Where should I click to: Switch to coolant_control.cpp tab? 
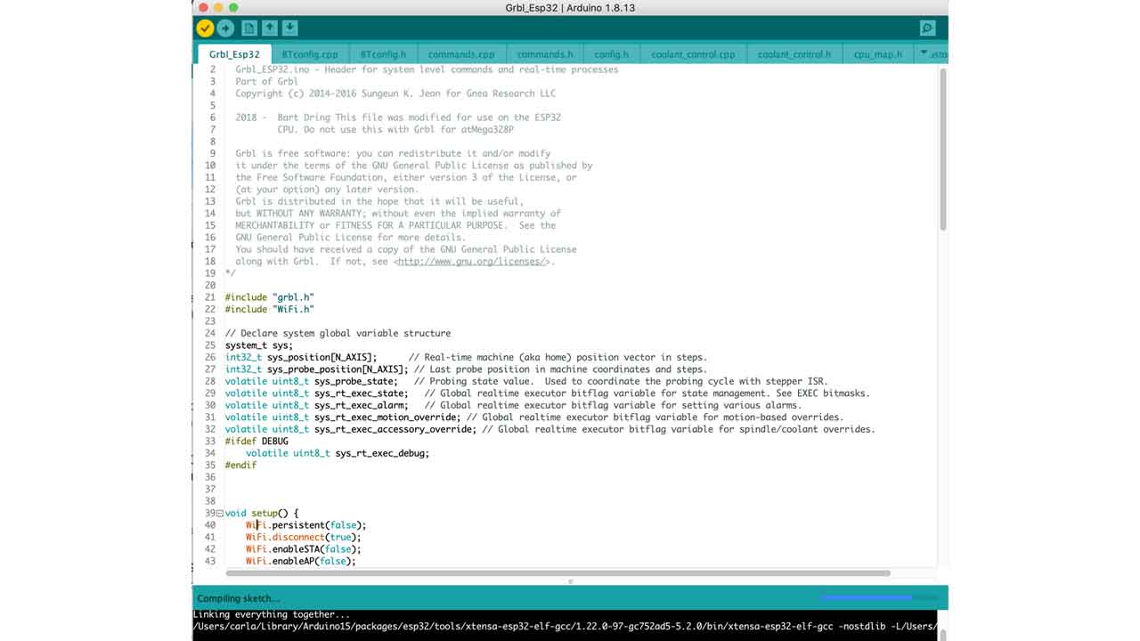tap(693, 54)
